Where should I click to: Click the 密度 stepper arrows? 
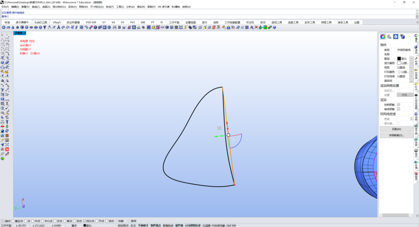tap(411, 119)
